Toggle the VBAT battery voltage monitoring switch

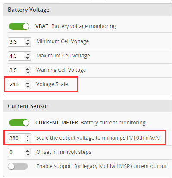click(19, 26)
